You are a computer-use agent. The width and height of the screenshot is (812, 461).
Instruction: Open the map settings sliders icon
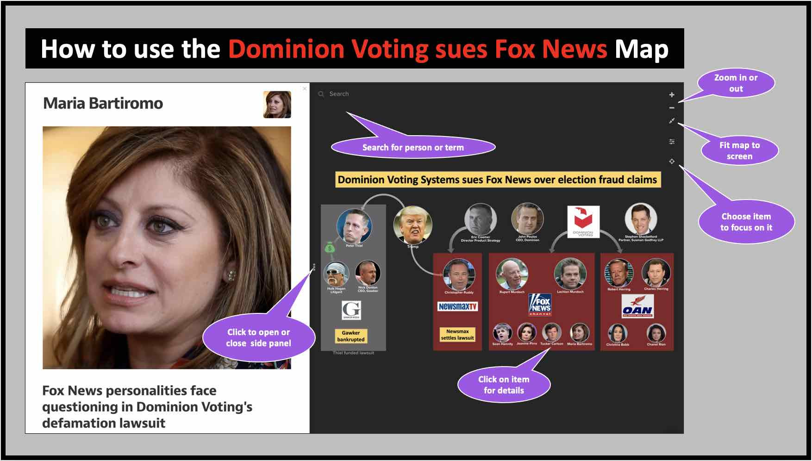(672, 142)
